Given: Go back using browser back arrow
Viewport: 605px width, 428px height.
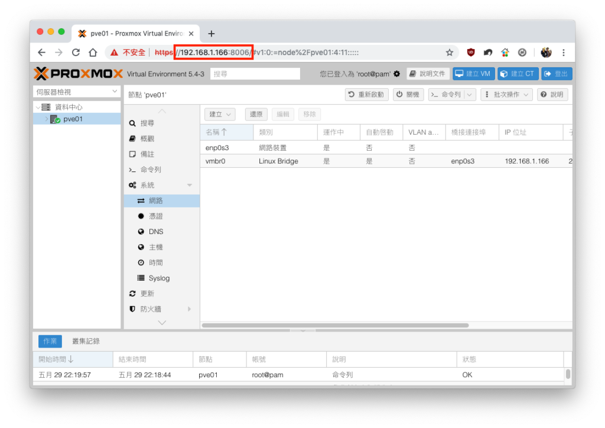Looking at the screenshot, I should pos(42,53).
